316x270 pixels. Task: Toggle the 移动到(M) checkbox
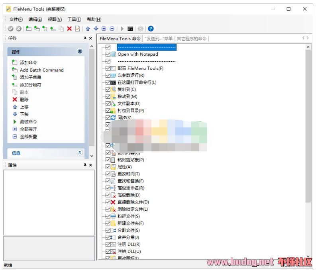[x=108, y=96]
